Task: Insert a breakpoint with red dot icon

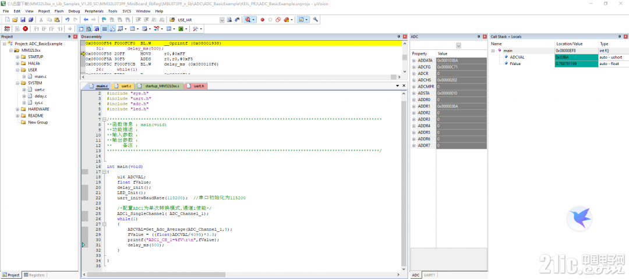Action: point(262,20)
